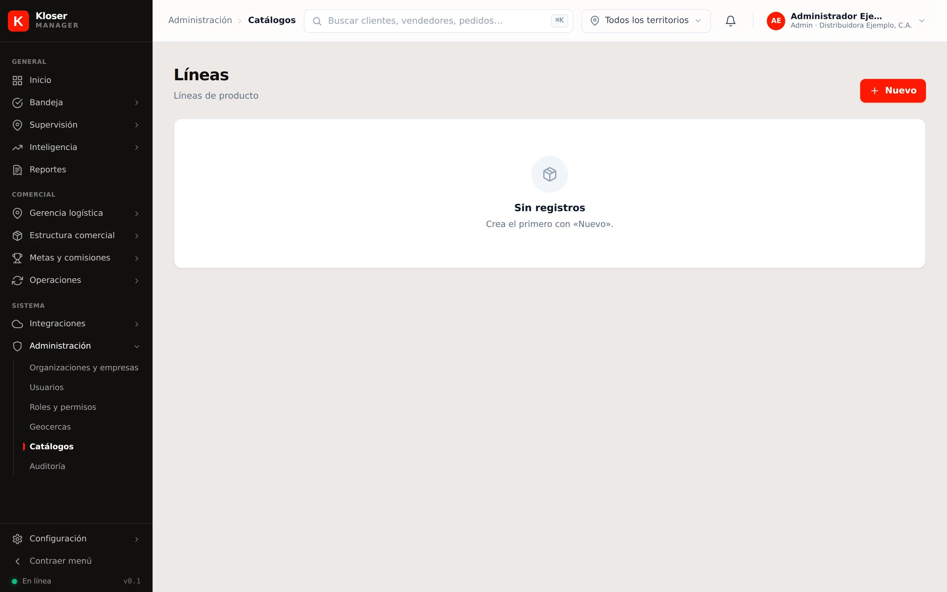The width and height of the screenshot is (947, 592).
Task: Click the Operaciones refresh icon
Action: coord(17,280)
